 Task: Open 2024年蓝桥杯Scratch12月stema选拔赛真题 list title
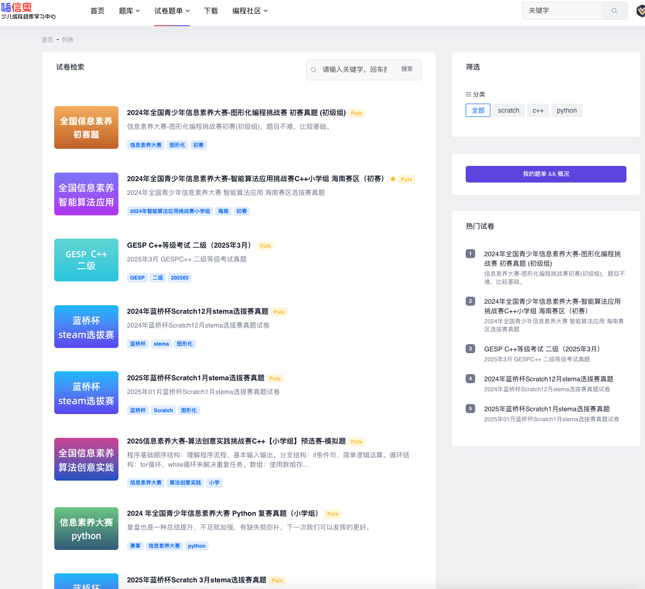(x=198, y=311)
